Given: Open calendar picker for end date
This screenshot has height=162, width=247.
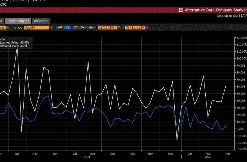Looking at the screenshot, I should pos(146,28).
